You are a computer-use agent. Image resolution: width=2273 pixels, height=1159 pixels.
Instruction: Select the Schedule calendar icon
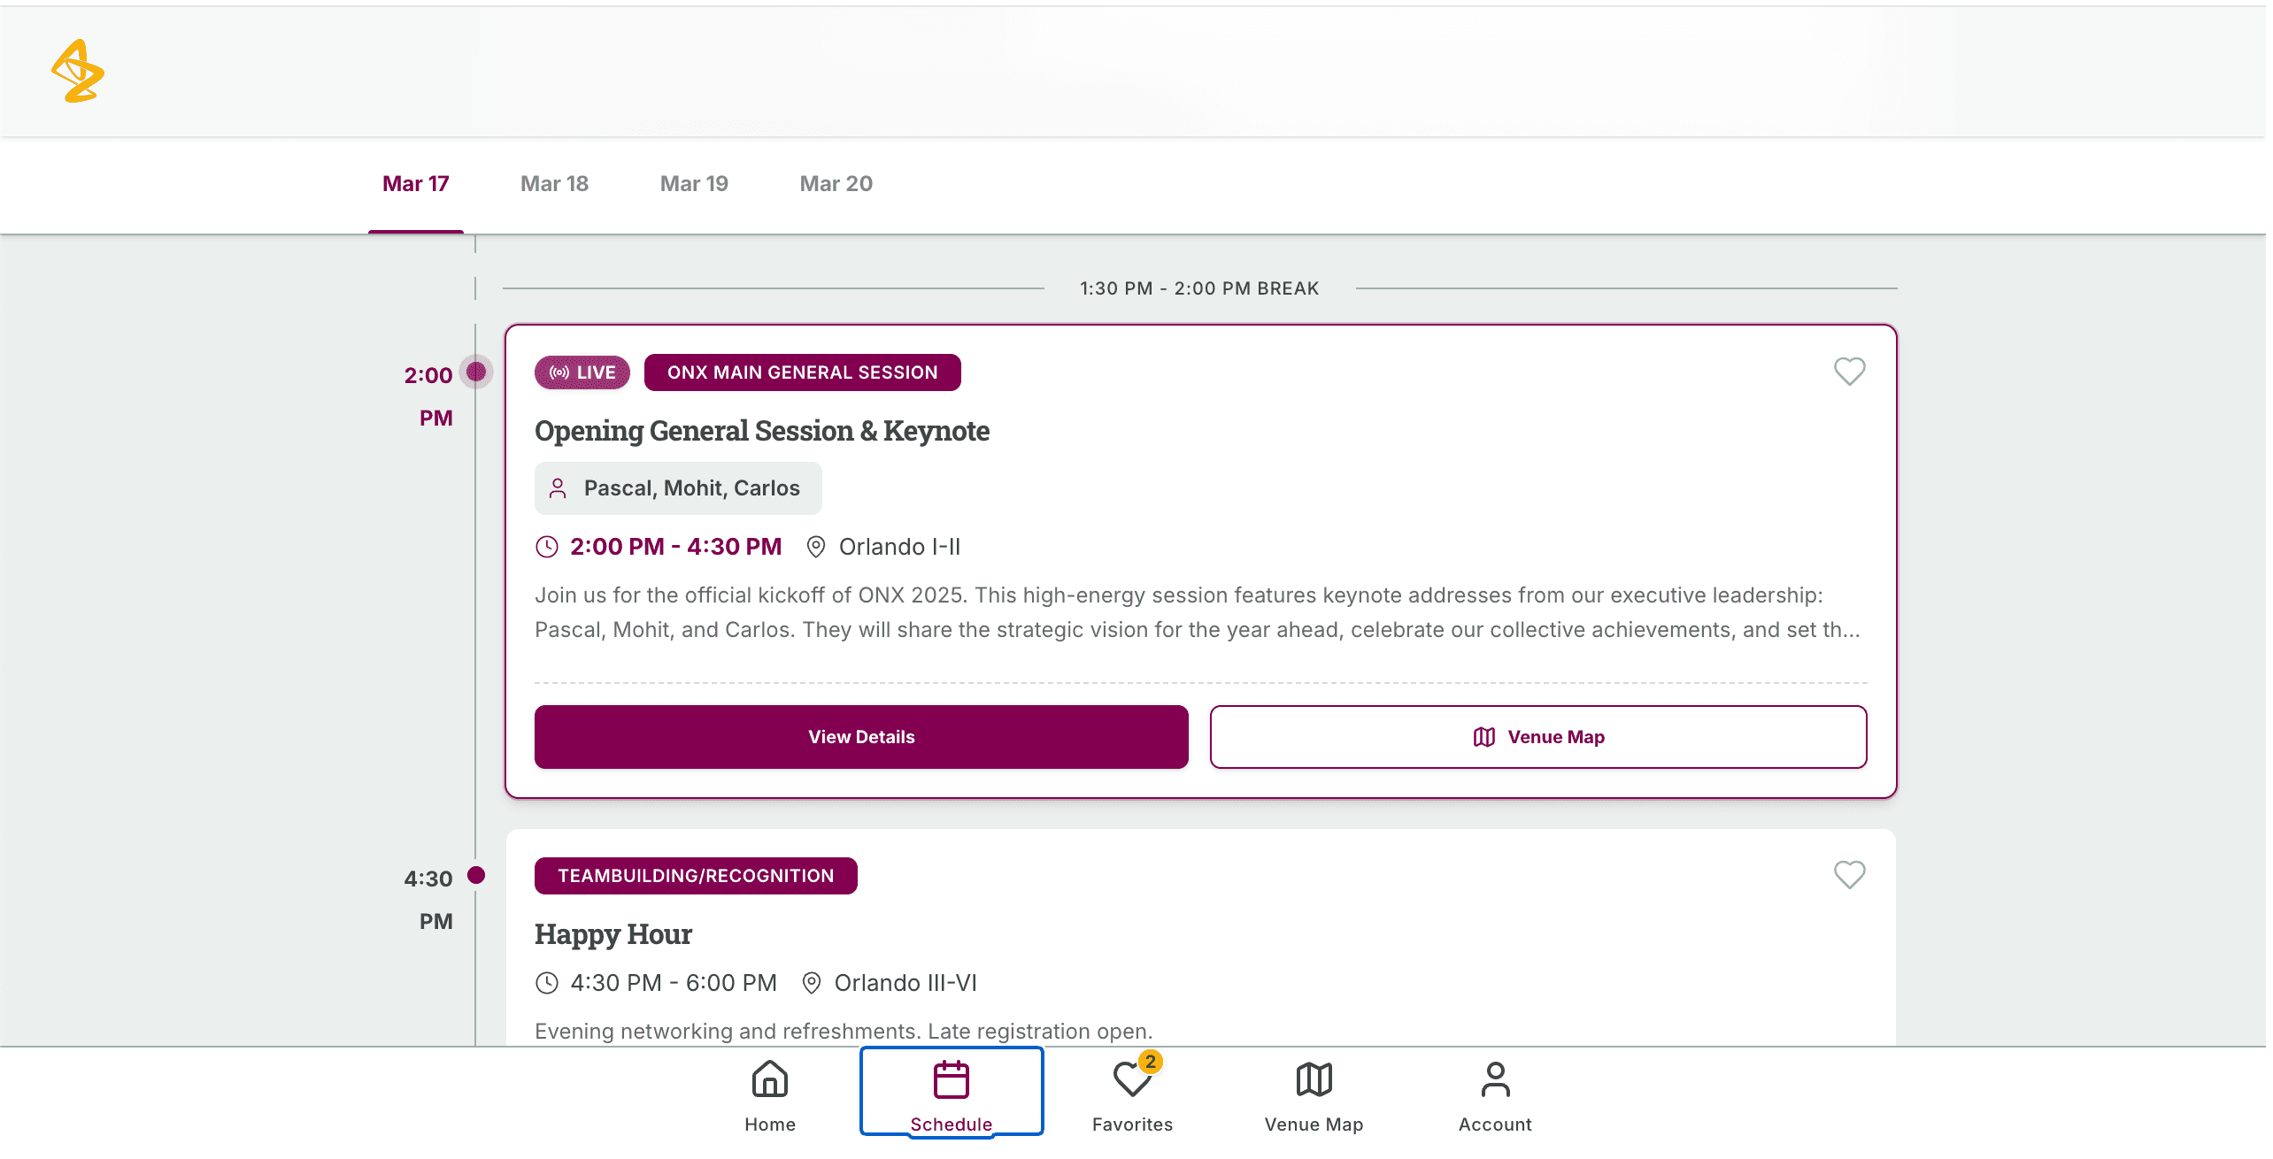pos(951,1079)
